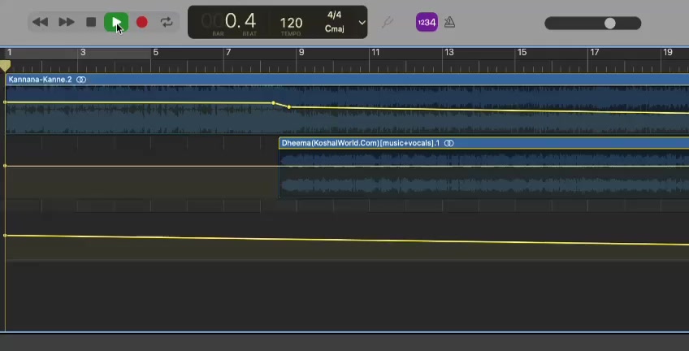Click the 4/4 time signature
The image size is (689, 351).
(x=335, y=15)
